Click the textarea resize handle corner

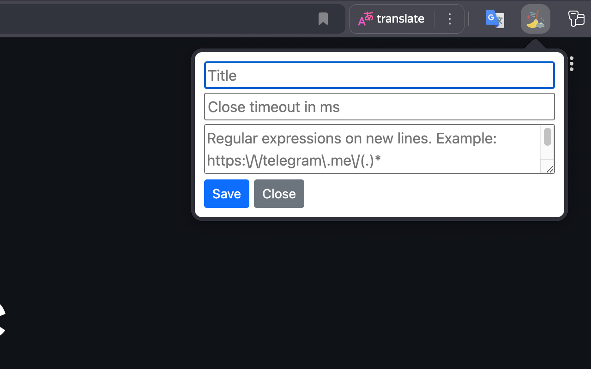[x=549, y=169]
